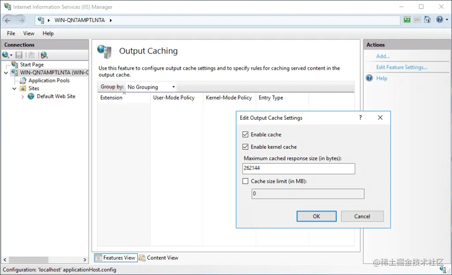Click the Create New Connection globe icon
This screenshot has height=275, width=452.
tap(5, 55)
